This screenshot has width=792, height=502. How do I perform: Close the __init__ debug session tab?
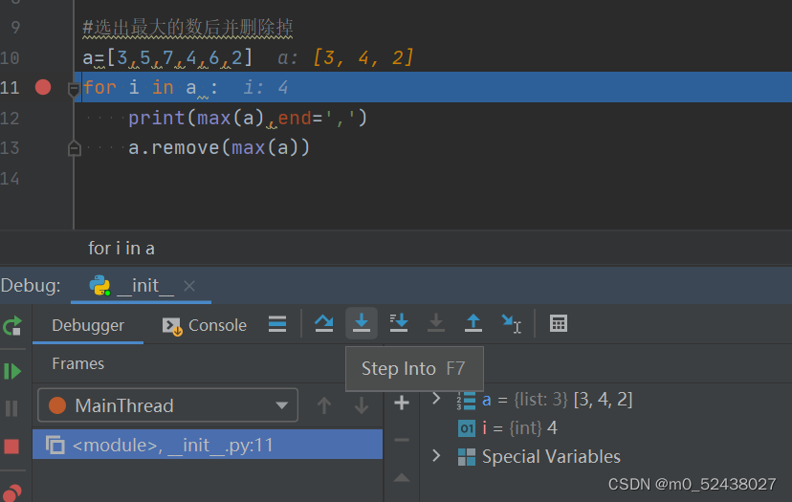(x=189, y=286)
